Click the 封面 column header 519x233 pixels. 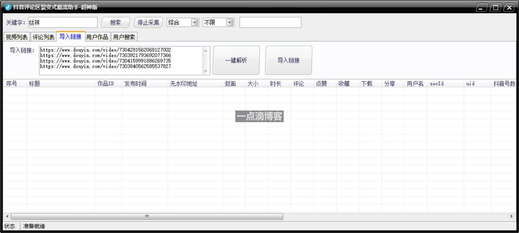(x=234, y=84)
